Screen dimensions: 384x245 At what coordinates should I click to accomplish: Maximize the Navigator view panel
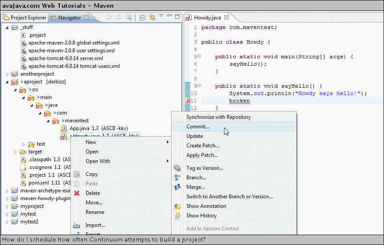tap(178, 16)
